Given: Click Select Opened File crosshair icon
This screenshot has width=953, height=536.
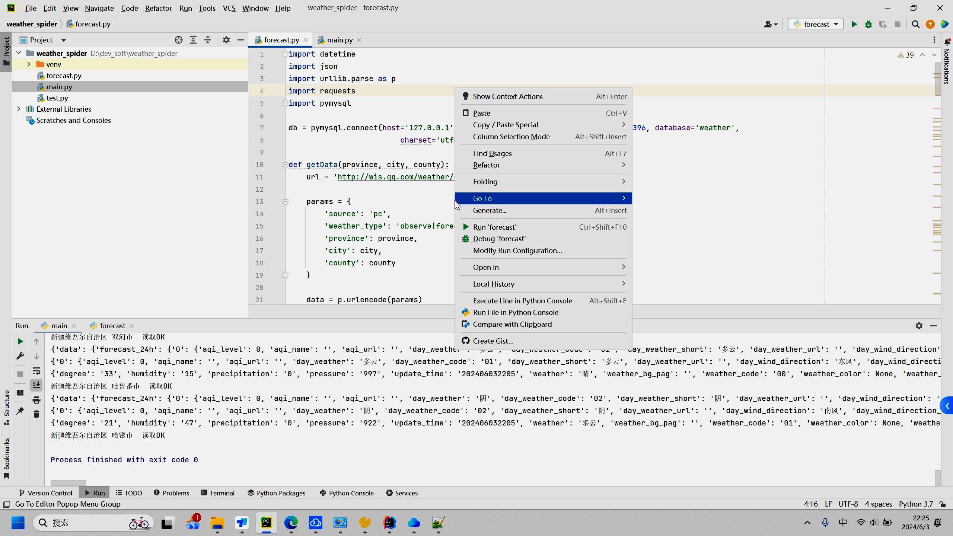Looking at the screenshot, I should [179, 40].
